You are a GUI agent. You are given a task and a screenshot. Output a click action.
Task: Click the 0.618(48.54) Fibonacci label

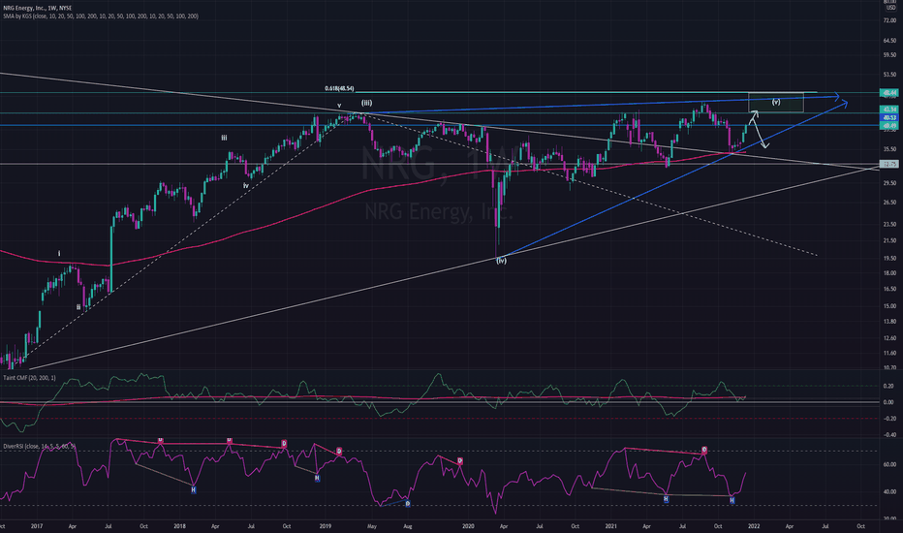click(339, 89)
